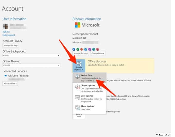Click the User Information heading
This screenshot has width=175, height=137.
(x=14, y=19)
